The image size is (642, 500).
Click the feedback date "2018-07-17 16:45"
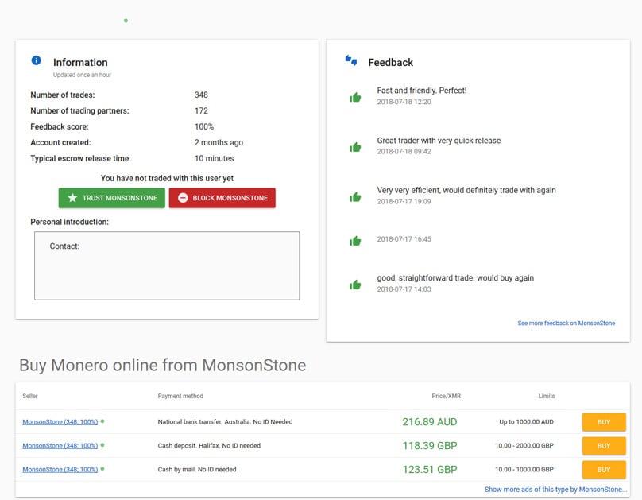tap(404, 239)
